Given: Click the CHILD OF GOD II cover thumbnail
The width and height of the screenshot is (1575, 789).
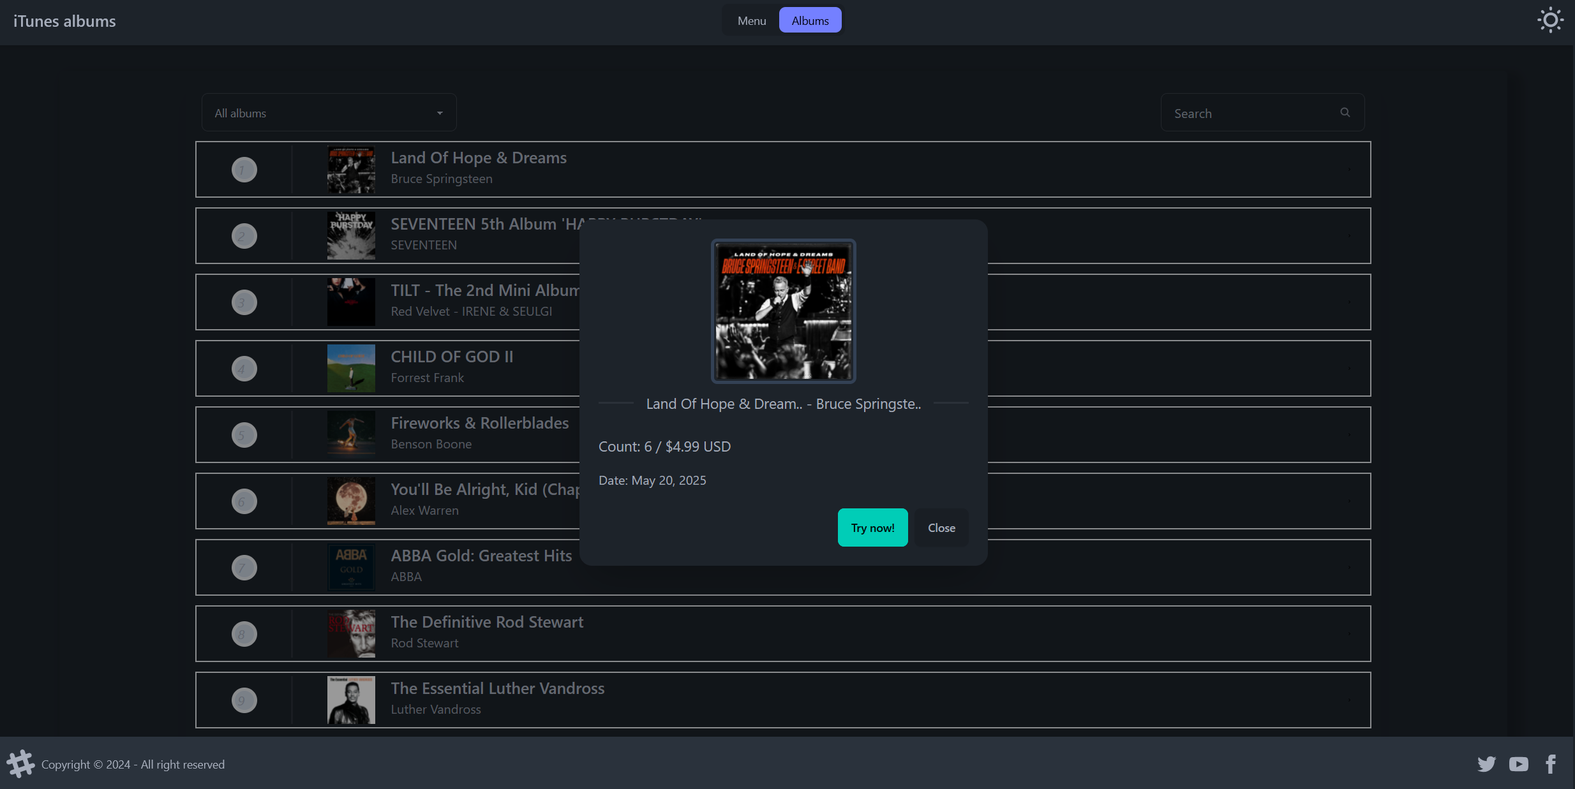Looking at the screenshot, I should [351, 369].
